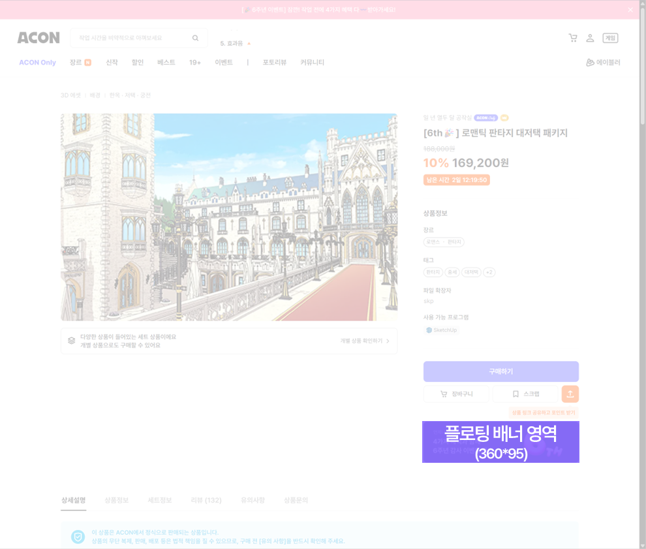Click the 판타지 tag chip
The height and width of the screenshot is (549, 646).
(433, 272)
